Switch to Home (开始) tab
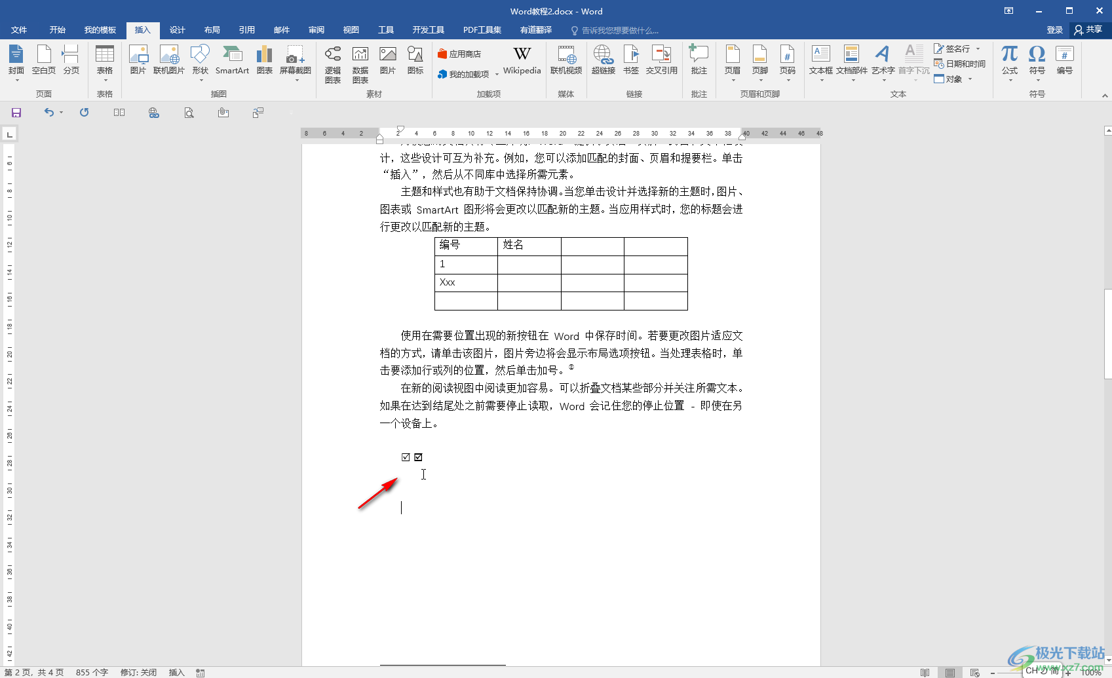The image size is (1112, 678). (x=58, y=30)
